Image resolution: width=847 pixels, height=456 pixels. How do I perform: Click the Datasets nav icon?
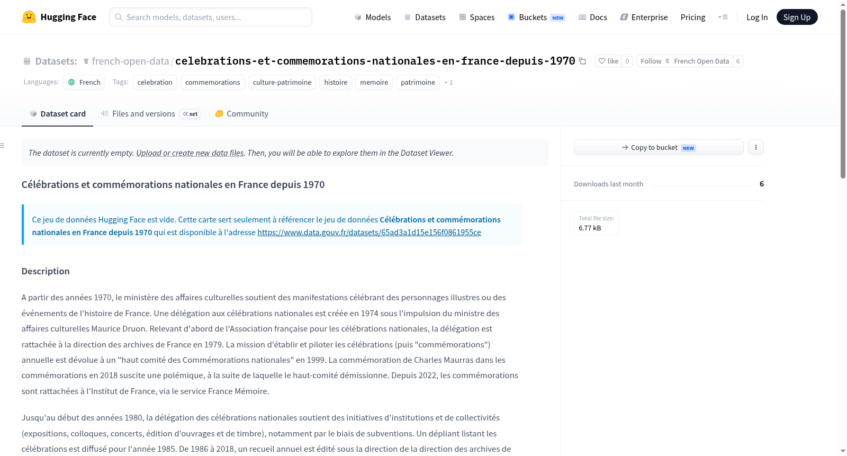[x=408, y=17]
